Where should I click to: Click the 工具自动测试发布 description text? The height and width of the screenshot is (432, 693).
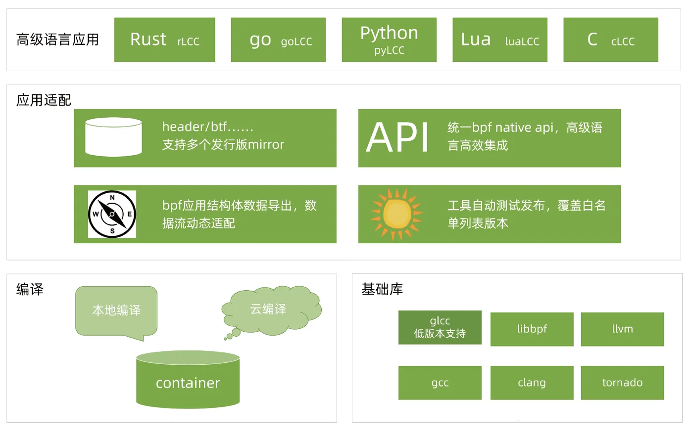pos(527,215)
